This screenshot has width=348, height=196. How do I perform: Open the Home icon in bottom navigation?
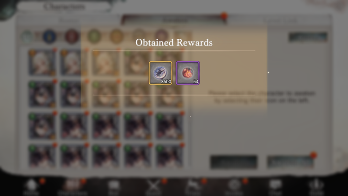click(x=31, y=187)
